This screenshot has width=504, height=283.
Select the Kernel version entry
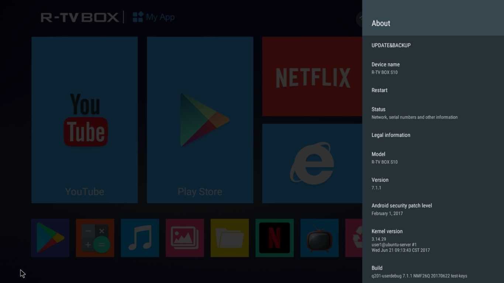click(x=433, y=241)
